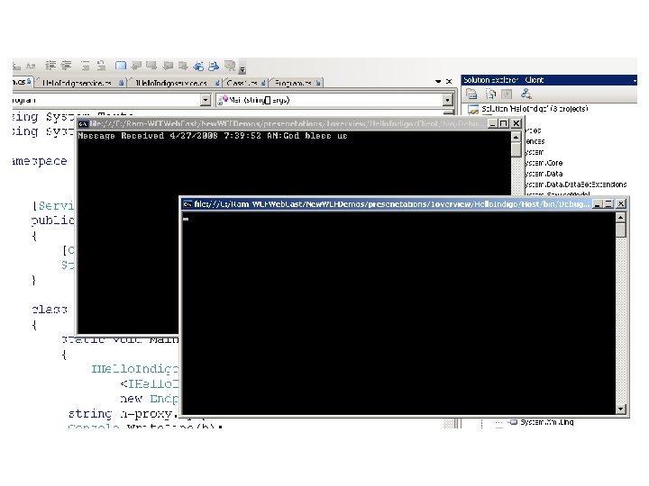Click Host console scroll down arrow
The width and height of the screenshot is (649, 486).
[620, 409]
